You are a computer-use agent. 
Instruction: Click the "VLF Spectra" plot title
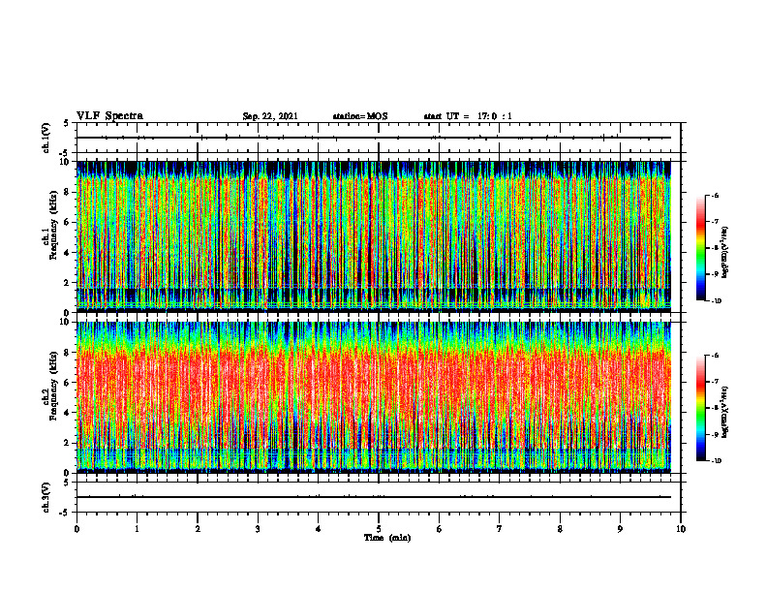point(109,116)
